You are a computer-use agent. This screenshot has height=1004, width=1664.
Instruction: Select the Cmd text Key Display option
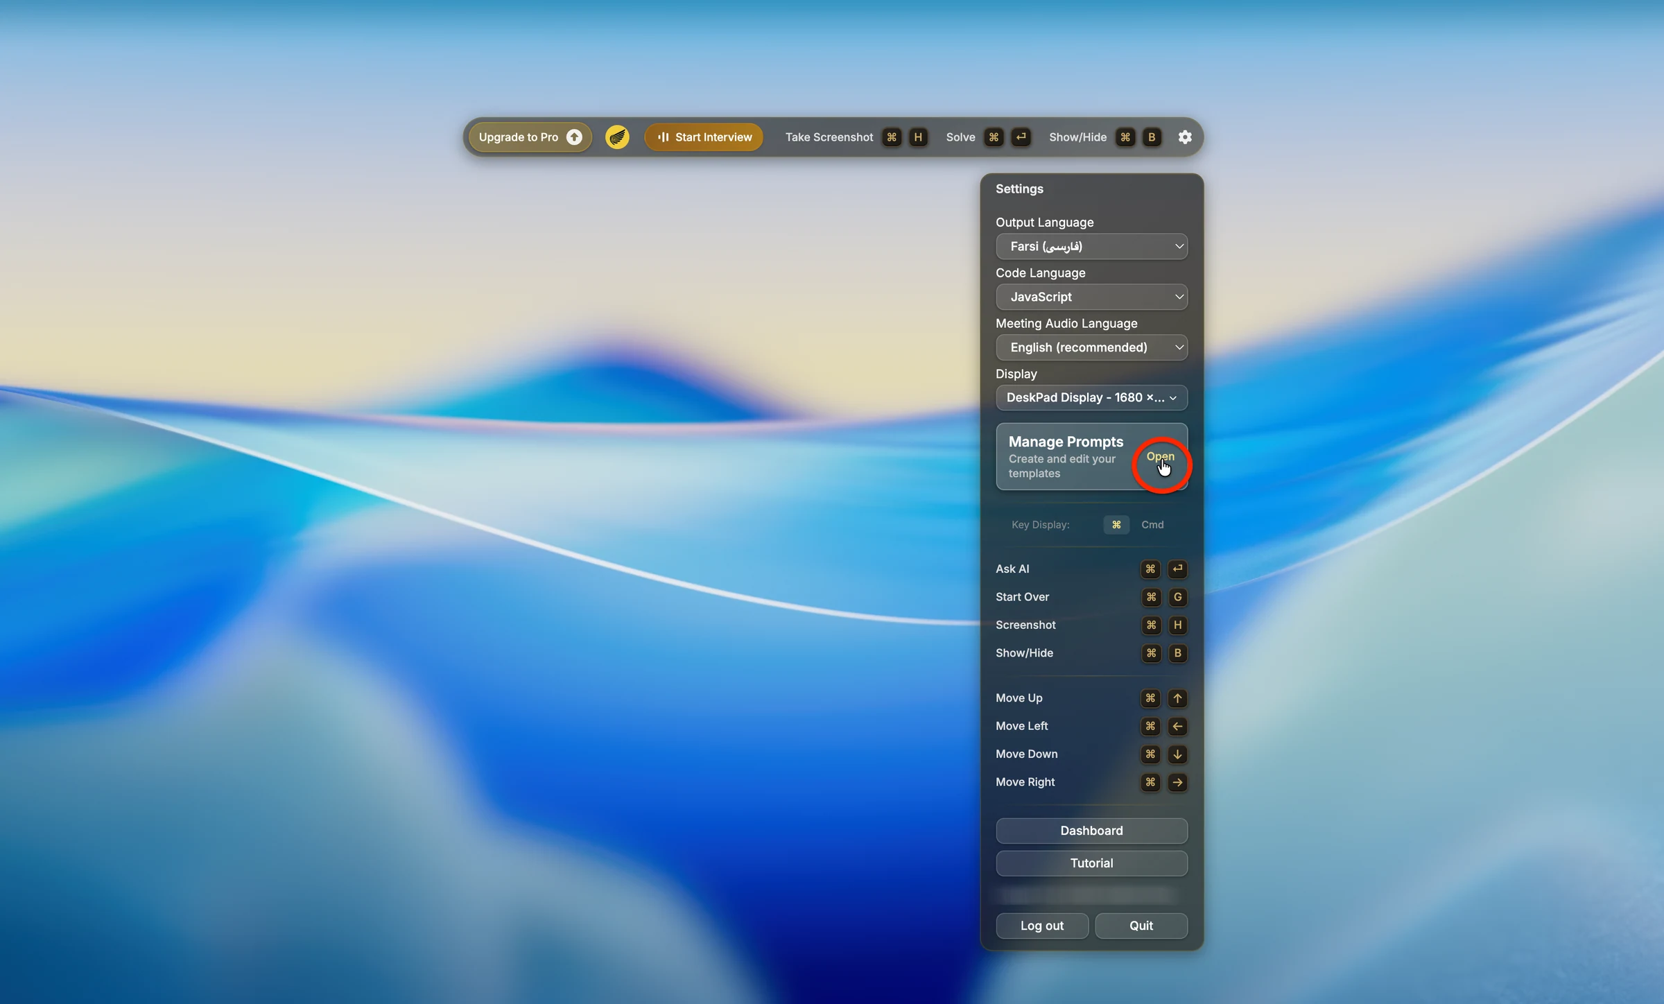click(x=1152, y=525)
